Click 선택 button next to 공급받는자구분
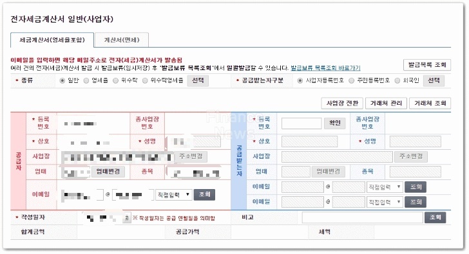The image size is (469, 254). tap(434, 80)
